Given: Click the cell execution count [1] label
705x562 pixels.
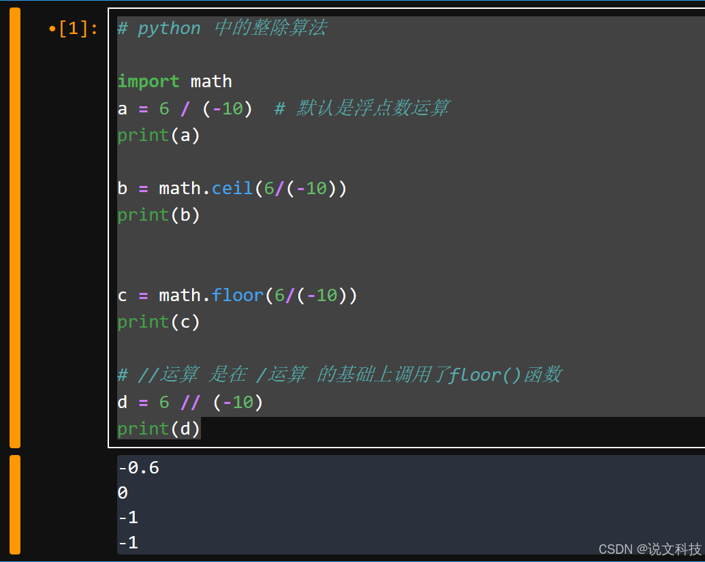Looking at the screenshot, I should pyautogui.click(x=73, y=28).
